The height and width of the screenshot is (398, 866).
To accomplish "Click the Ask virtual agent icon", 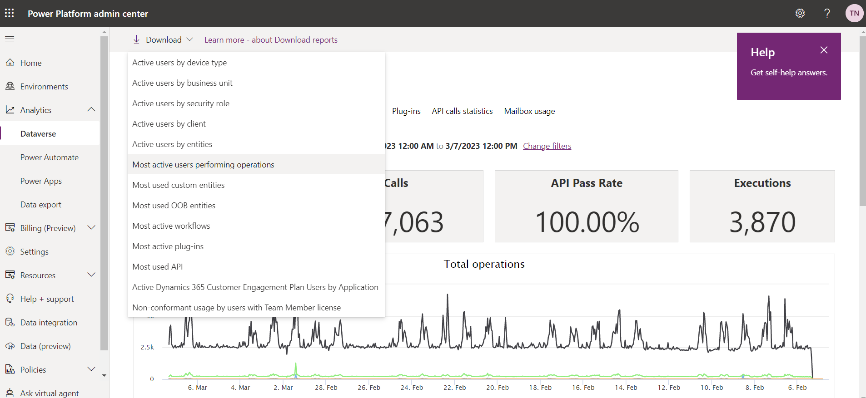I will pyautogui.click(x=10, y=393).
